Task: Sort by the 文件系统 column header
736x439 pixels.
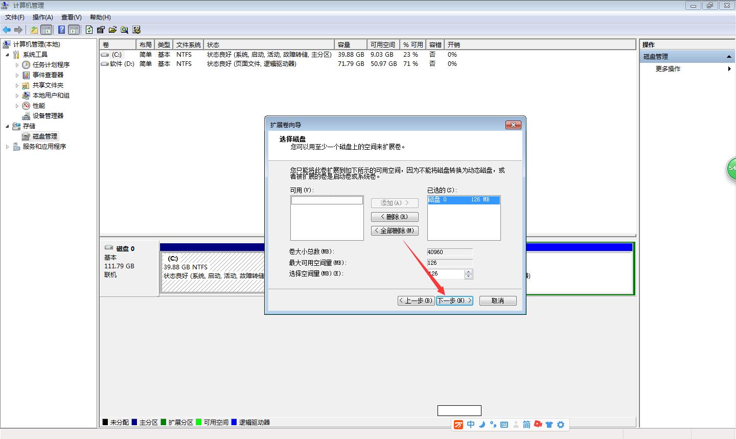Action: [x=188, y=44]
